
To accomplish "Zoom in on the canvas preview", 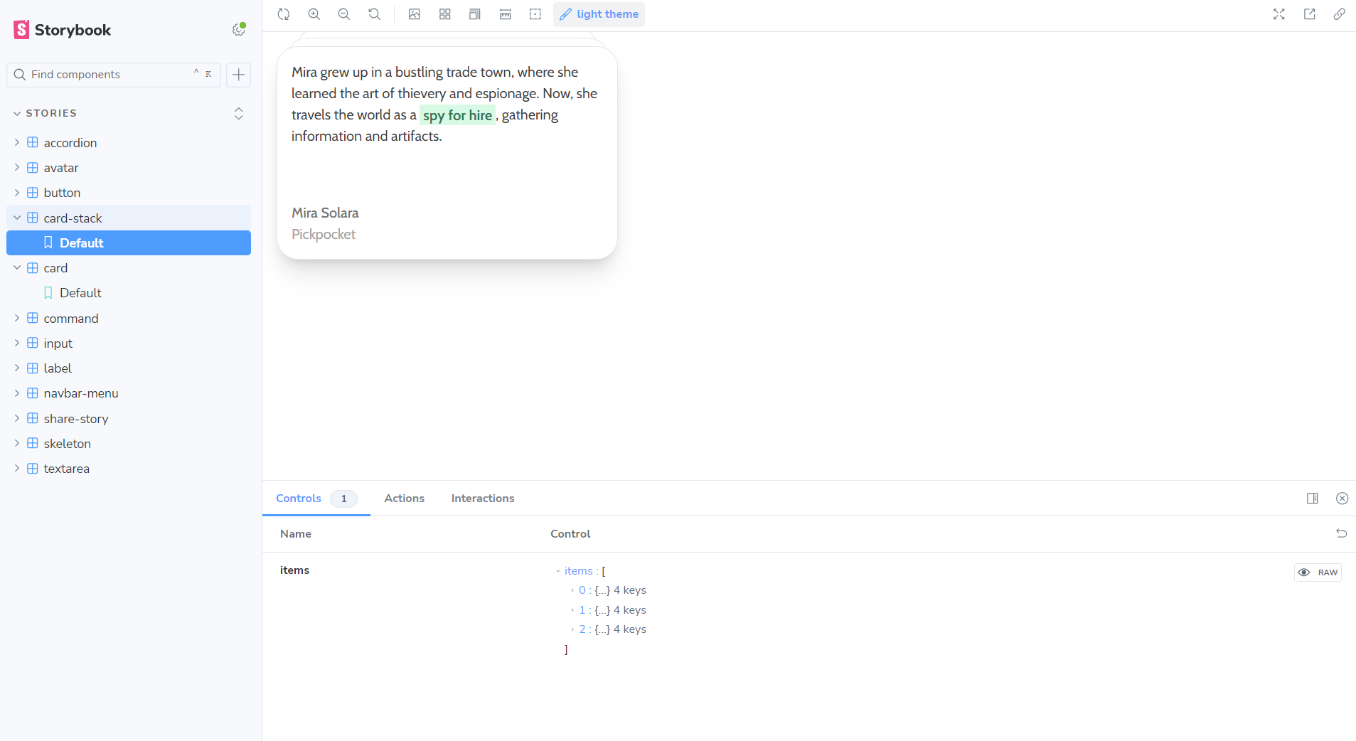I will (314, 14).
